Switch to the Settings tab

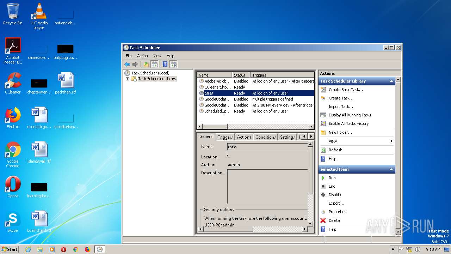(287, 137)
